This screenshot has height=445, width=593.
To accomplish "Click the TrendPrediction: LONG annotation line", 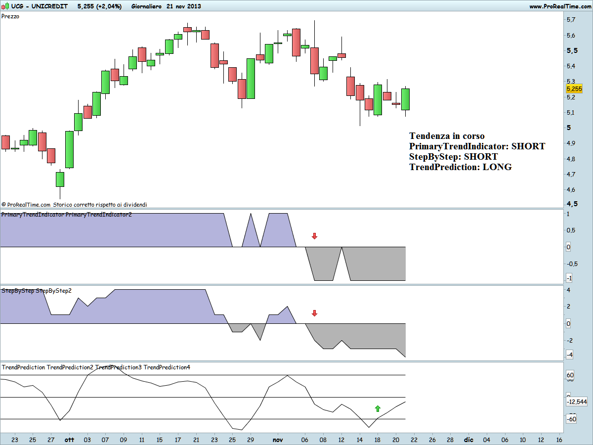I will tap(460, 167).
